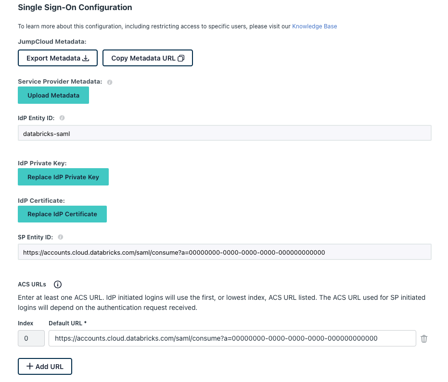Click the Single Sign-On Configuration heading
The image size is (448, 382).
point(75,8)
